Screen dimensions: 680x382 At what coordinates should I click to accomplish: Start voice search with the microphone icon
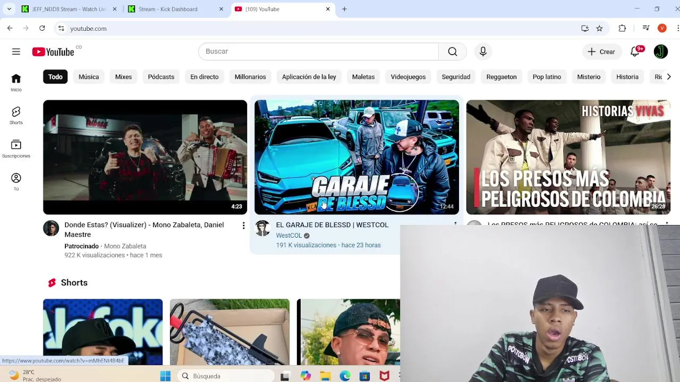483,51
